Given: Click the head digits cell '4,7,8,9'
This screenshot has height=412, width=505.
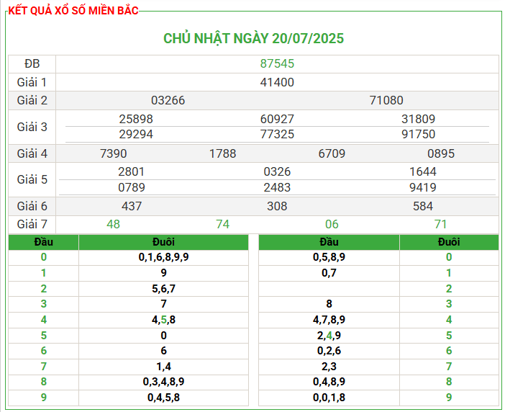Looking at the screenshot, I should coord(329,320).
